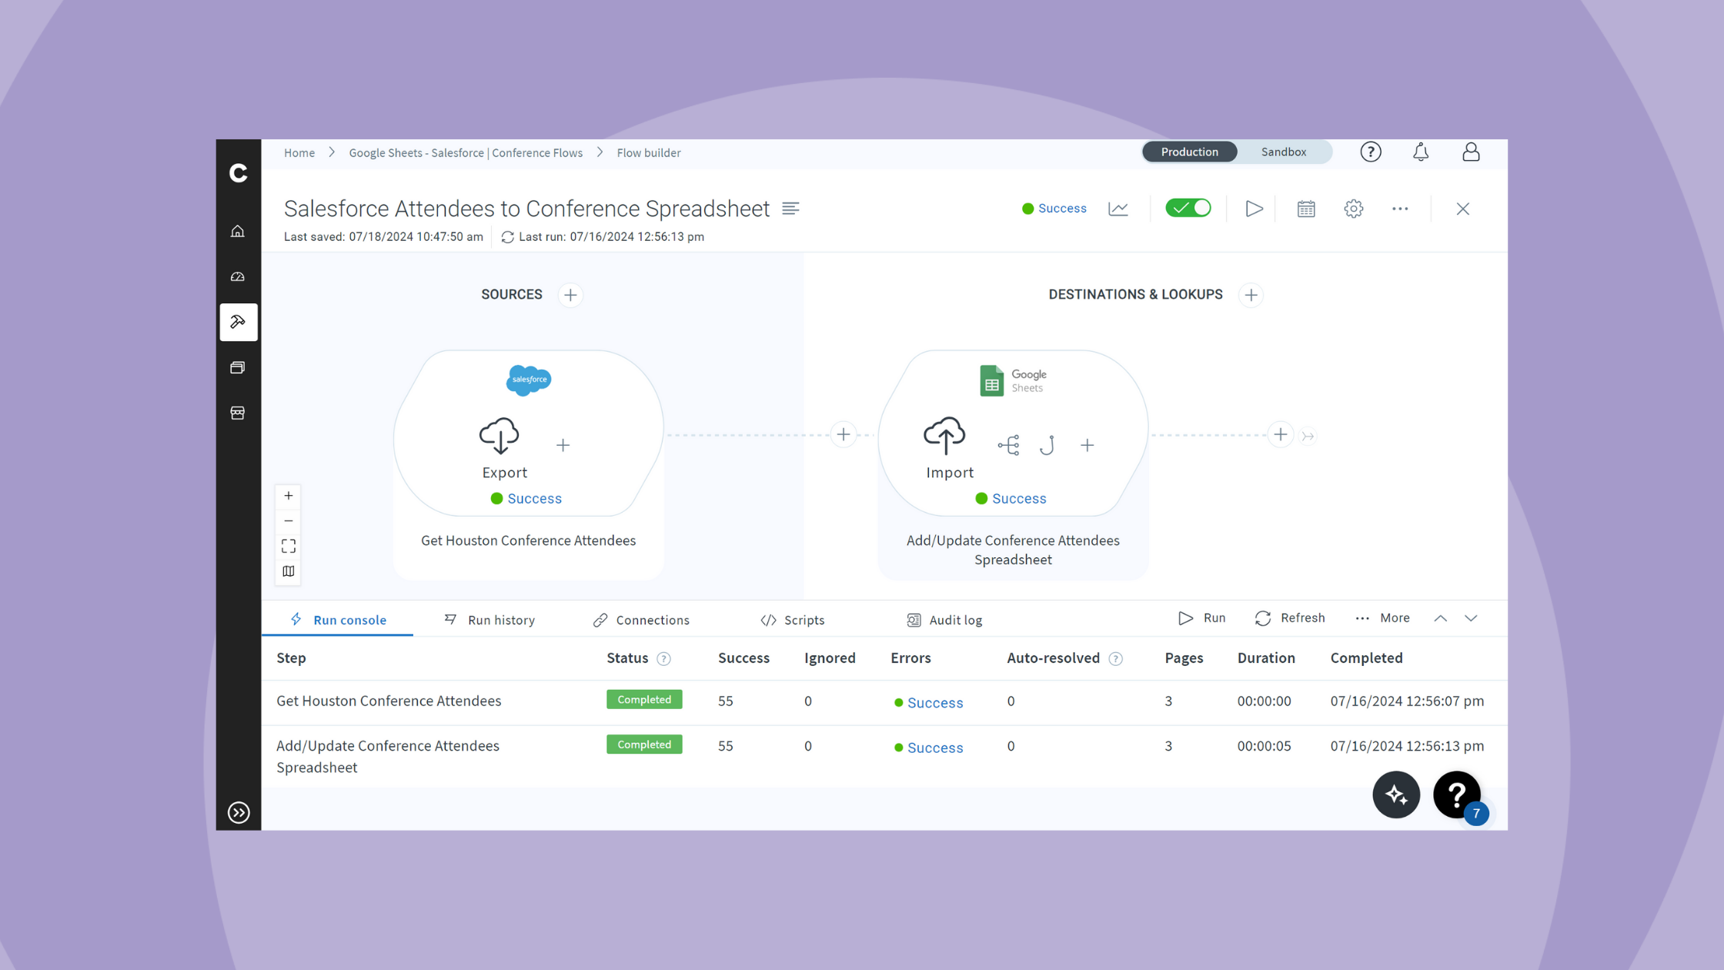This screenshot has height=970, width=1724.
Task: Close the flow builder
Action: tap(1463, 209)
